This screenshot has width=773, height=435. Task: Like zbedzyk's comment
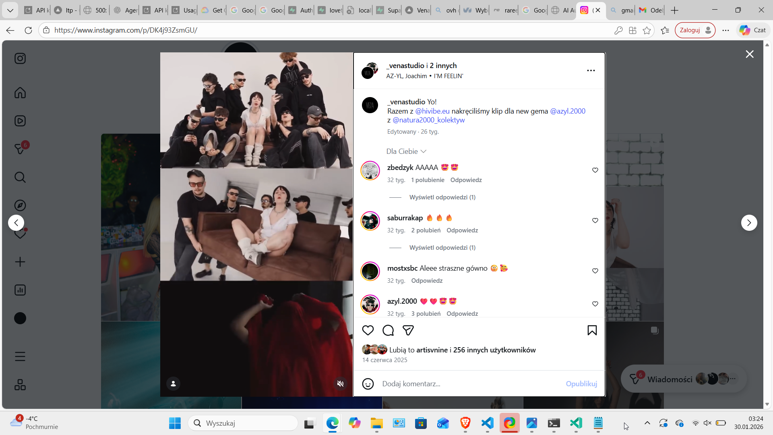(595, 170)
